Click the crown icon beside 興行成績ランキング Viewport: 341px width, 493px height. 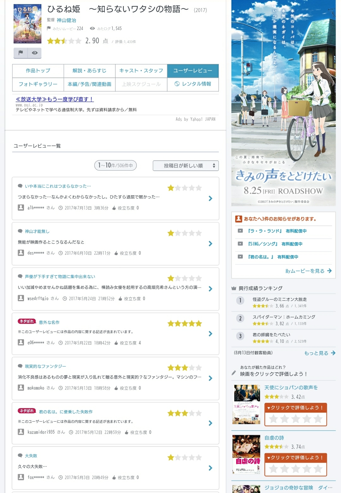click(234, 288)
